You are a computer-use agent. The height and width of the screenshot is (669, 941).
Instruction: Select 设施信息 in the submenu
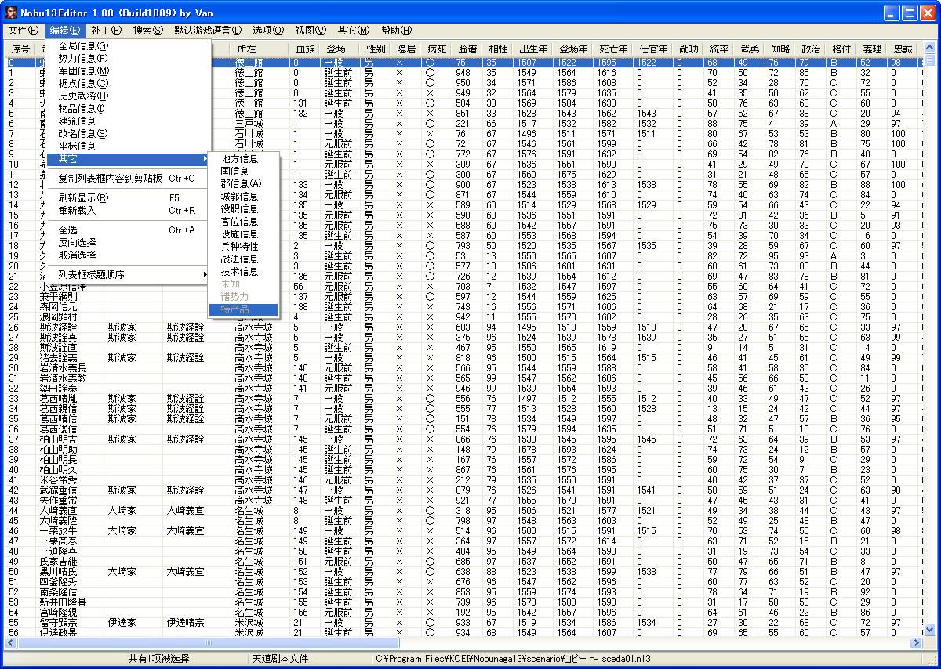click(x=243, y=234)
